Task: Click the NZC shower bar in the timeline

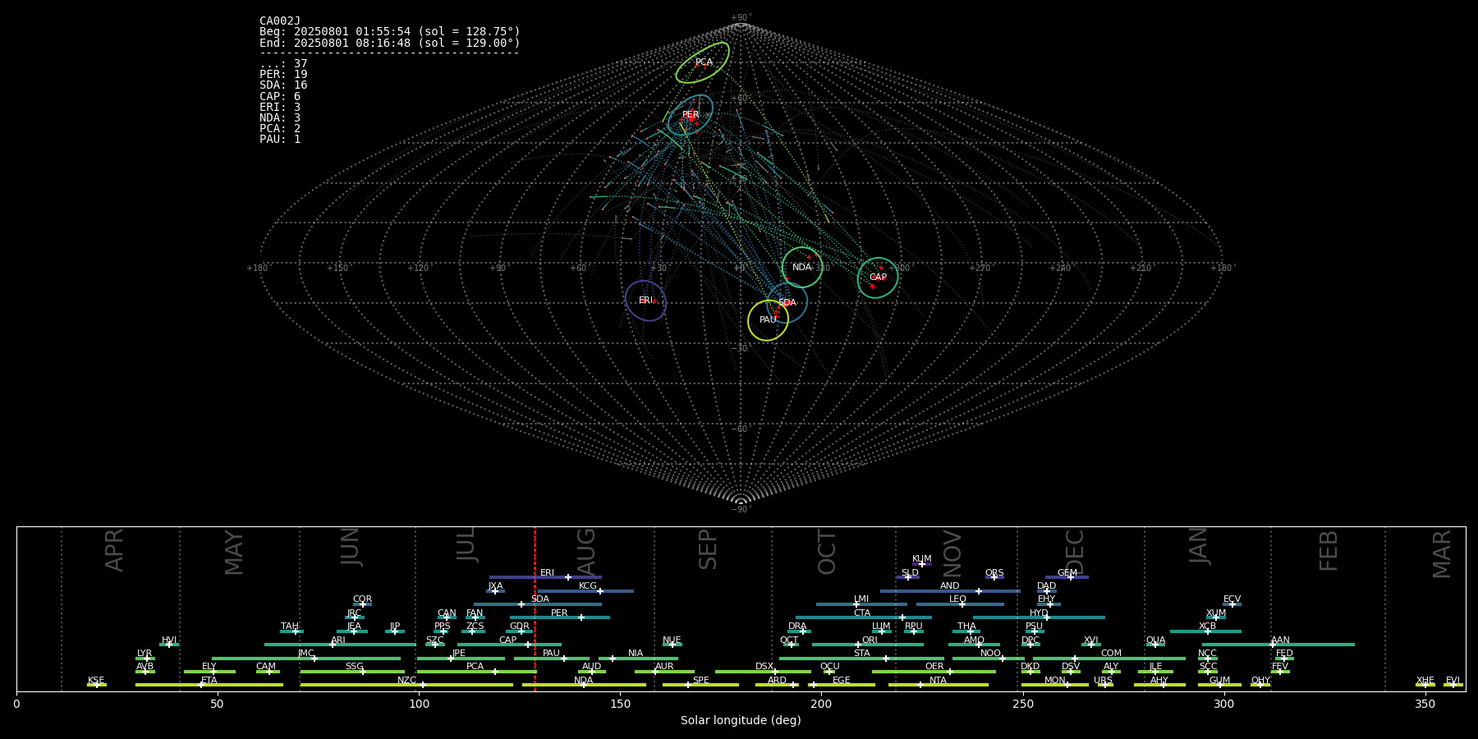Action: (406, 685)
